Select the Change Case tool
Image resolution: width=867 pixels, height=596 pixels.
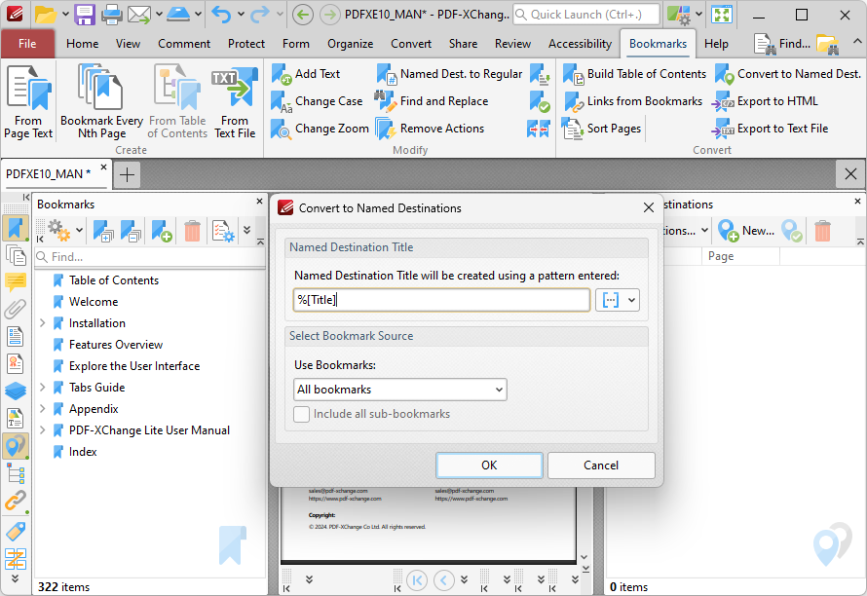(x=317, y=101)
